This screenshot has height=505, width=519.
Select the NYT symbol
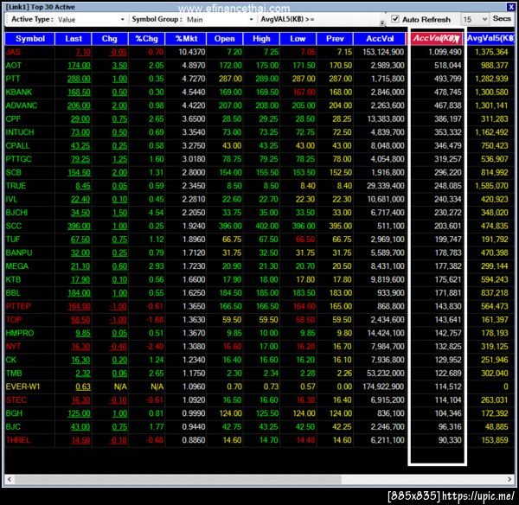click(x=13, y=347)
